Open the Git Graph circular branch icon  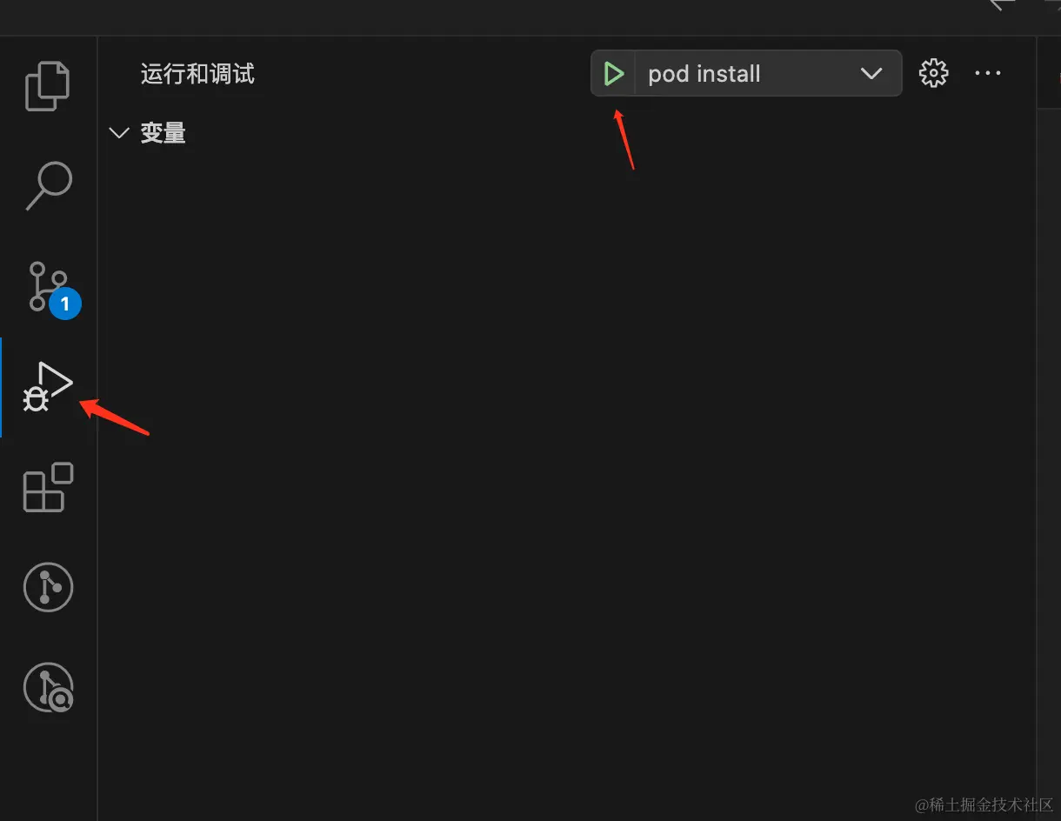(x=48, y=587)
